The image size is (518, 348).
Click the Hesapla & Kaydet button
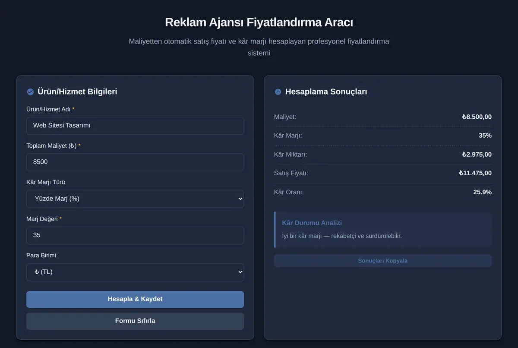pyautogui.click(x=135, y=299)
